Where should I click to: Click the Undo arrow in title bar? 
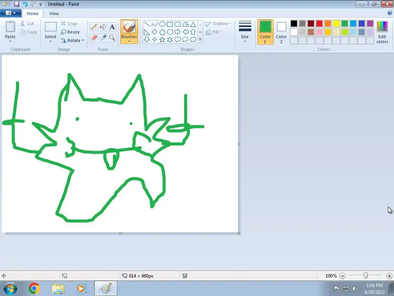25,4
